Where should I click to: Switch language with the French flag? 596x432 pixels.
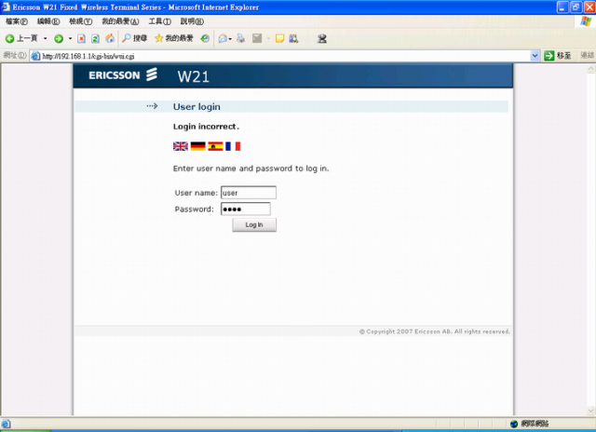coord(233,146)
